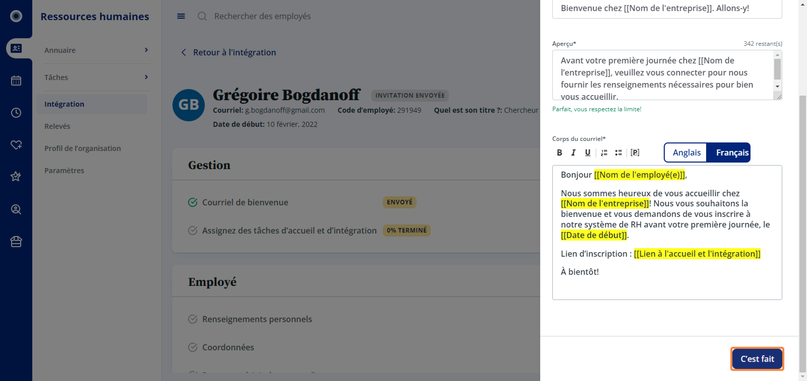The image size is (807, 381).
Task: Click Aperçu textarea scrollbar up arrow
Action: [777, 55]
